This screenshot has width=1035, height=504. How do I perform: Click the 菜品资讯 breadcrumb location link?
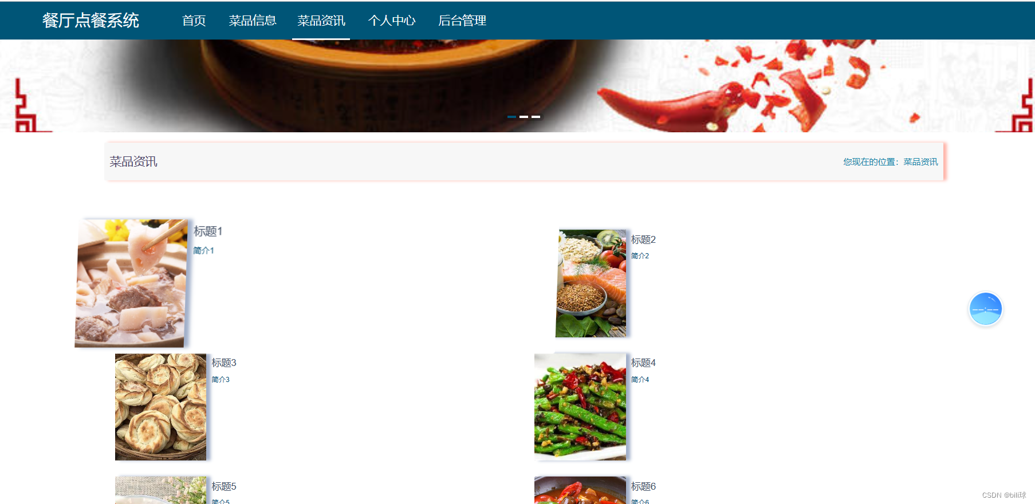tap(920, 162)
